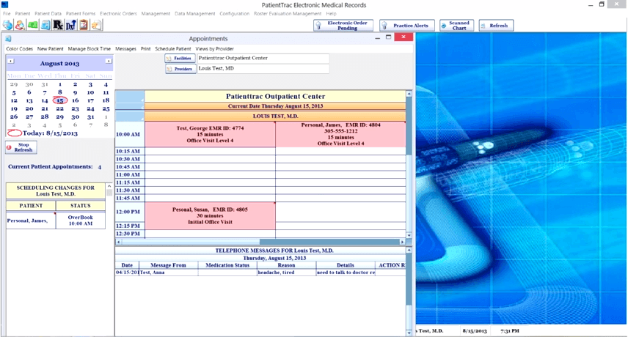
Task: Open Roster Evaluation Management menu
Action: click(287, 14)
